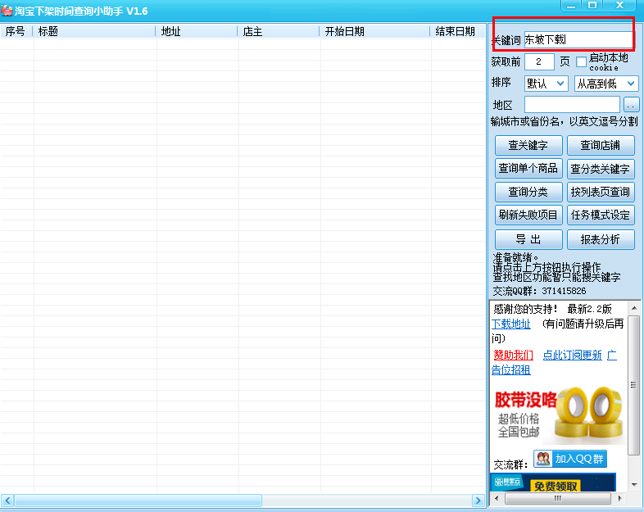Screen dimensions: 644x512
Task: Click the app logo icon in title bar
Action: point(7,11)
